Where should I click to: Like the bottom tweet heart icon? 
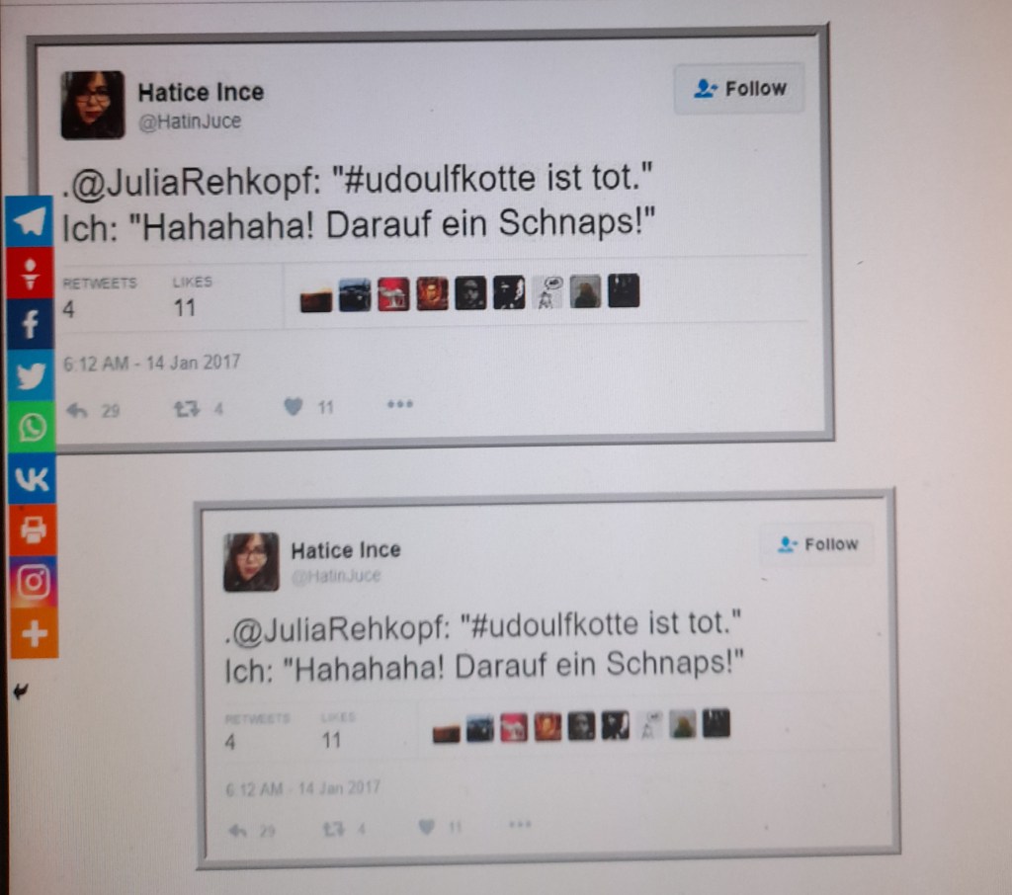(x=426, y=826)
